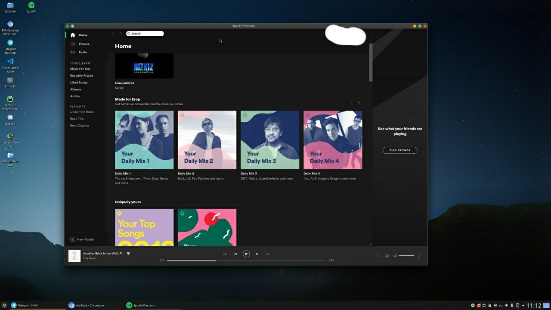Skip to the next track
Viewport: 551px width, 310px height.
[257, 254]
